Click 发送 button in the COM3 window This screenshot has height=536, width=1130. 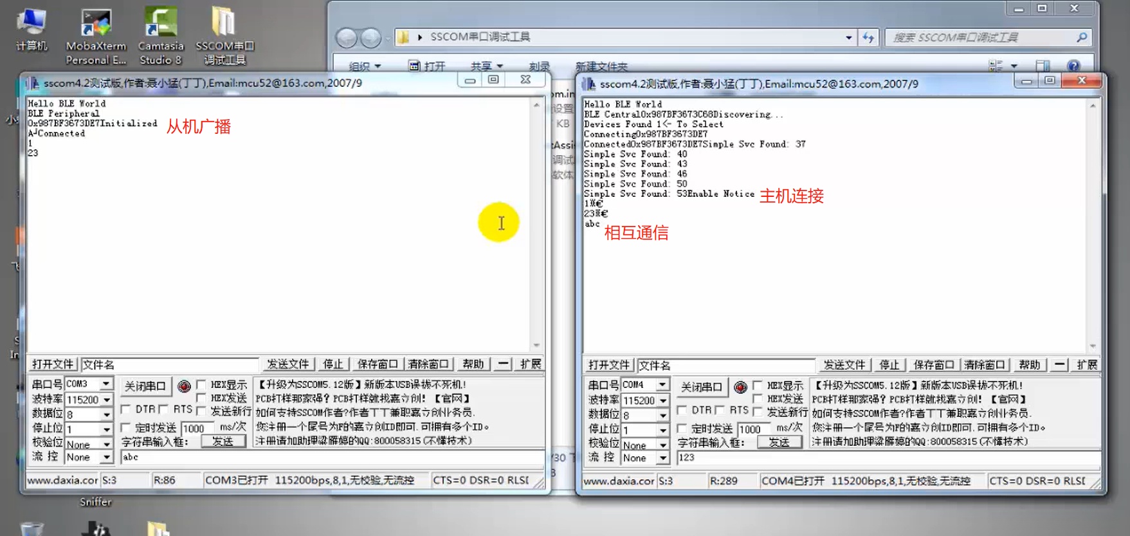pos(223,441)
